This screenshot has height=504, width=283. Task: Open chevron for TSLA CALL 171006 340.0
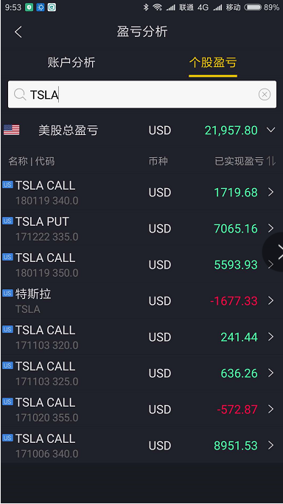pyautogui.click(x=271, y=446)
